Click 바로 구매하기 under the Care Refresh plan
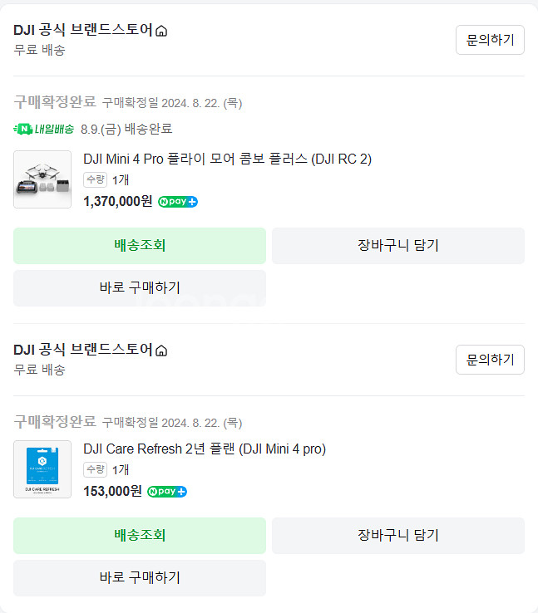The image size is (538, 613). 140,577
